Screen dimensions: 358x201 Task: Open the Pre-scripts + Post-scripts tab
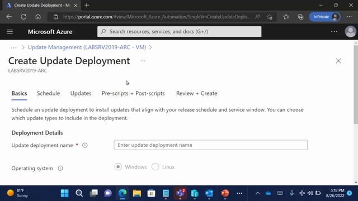tap(133, 93)
